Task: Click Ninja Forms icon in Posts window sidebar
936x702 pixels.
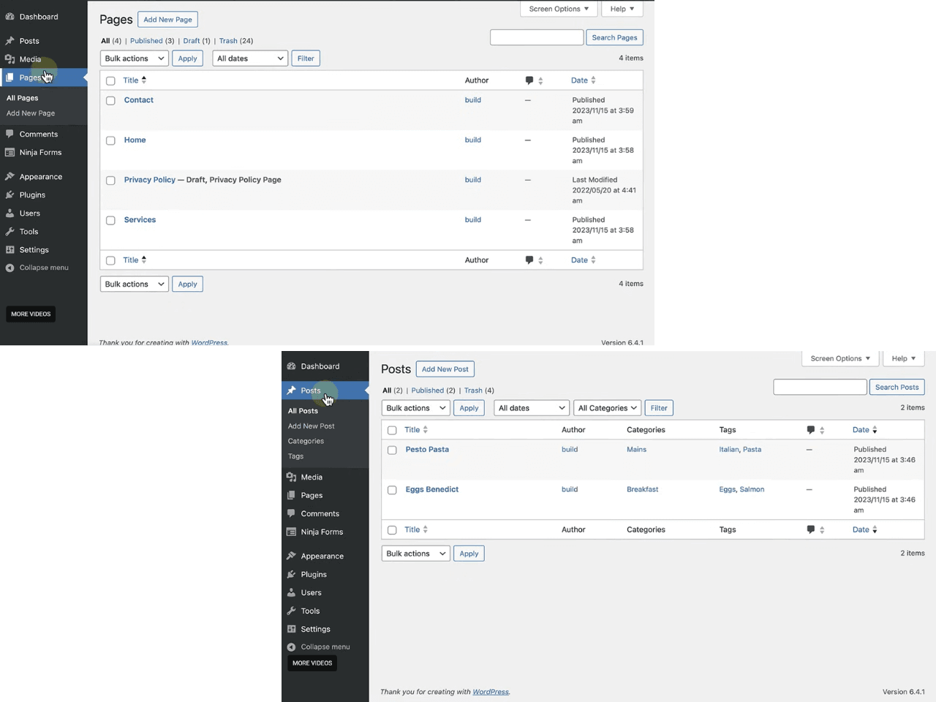Action: tap(291, 532)
